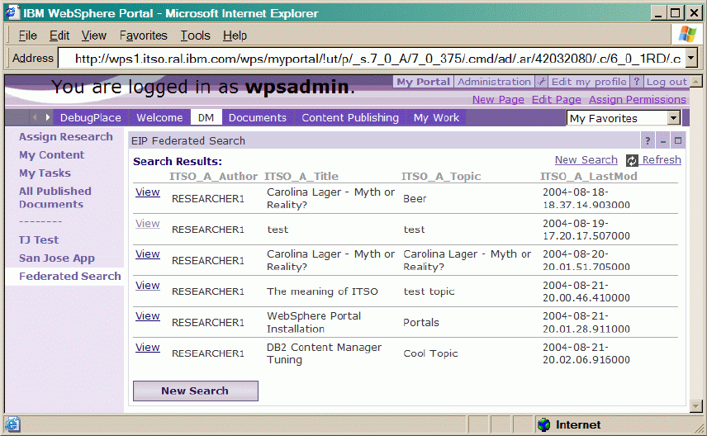Minimize the EIP Federated Search portlet
This screenshot has height=436, width=707.
point(663,141)
